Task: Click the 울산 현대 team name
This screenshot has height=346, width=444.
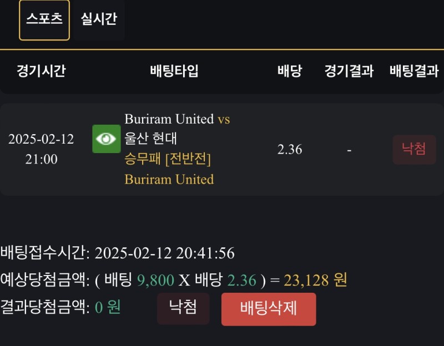Action: [x=150, y=139]
